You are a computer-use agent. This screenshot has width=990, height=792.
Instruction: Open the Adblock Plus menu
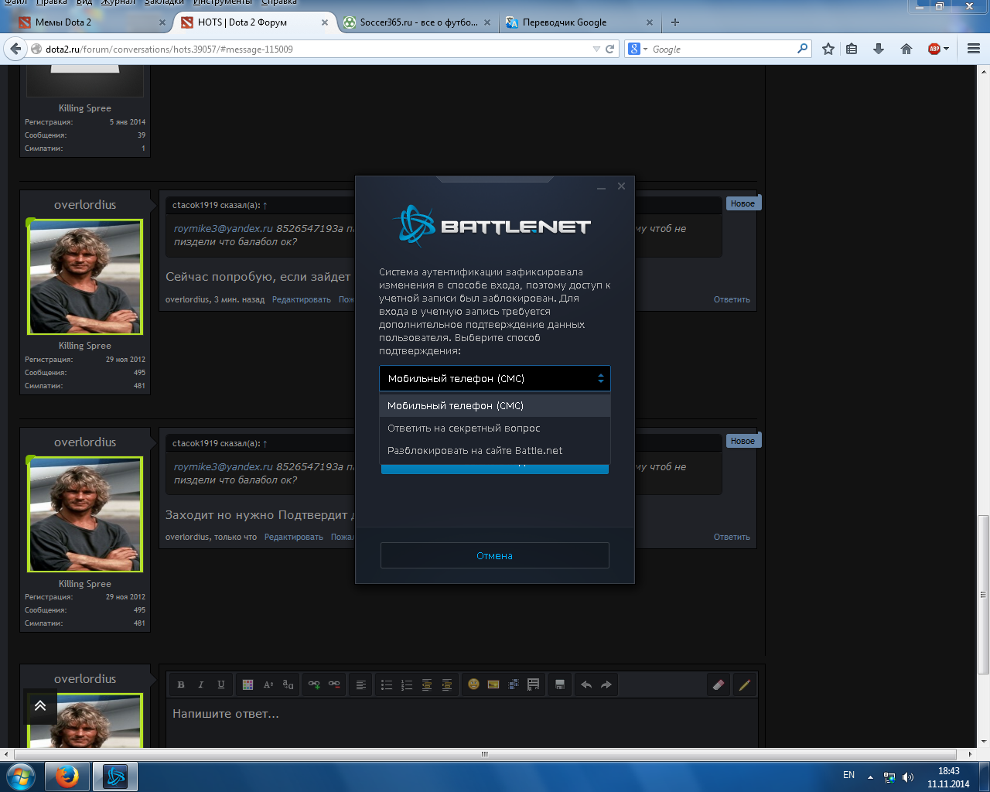[x=938, y=49]
